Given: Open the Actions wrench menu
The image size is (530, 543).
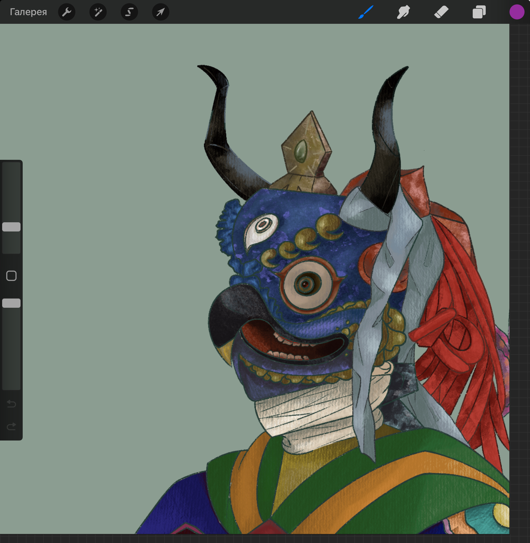Looking at the screenshot, I should pos(66,12).
